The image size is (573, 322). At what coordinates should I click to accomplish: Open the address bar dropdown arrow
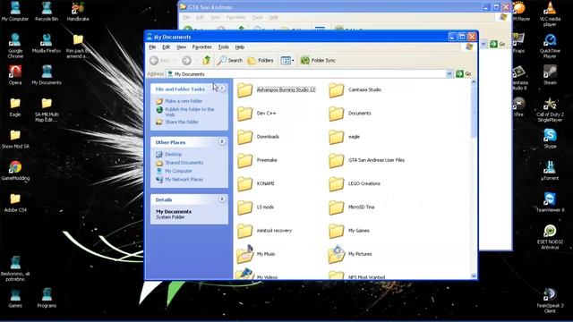coord(449,74)
